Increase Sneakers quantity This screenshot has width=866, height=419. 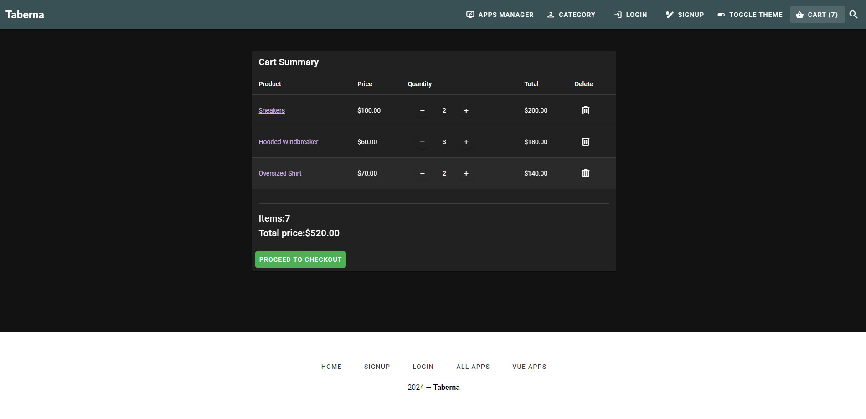click(x=466, y=110)
